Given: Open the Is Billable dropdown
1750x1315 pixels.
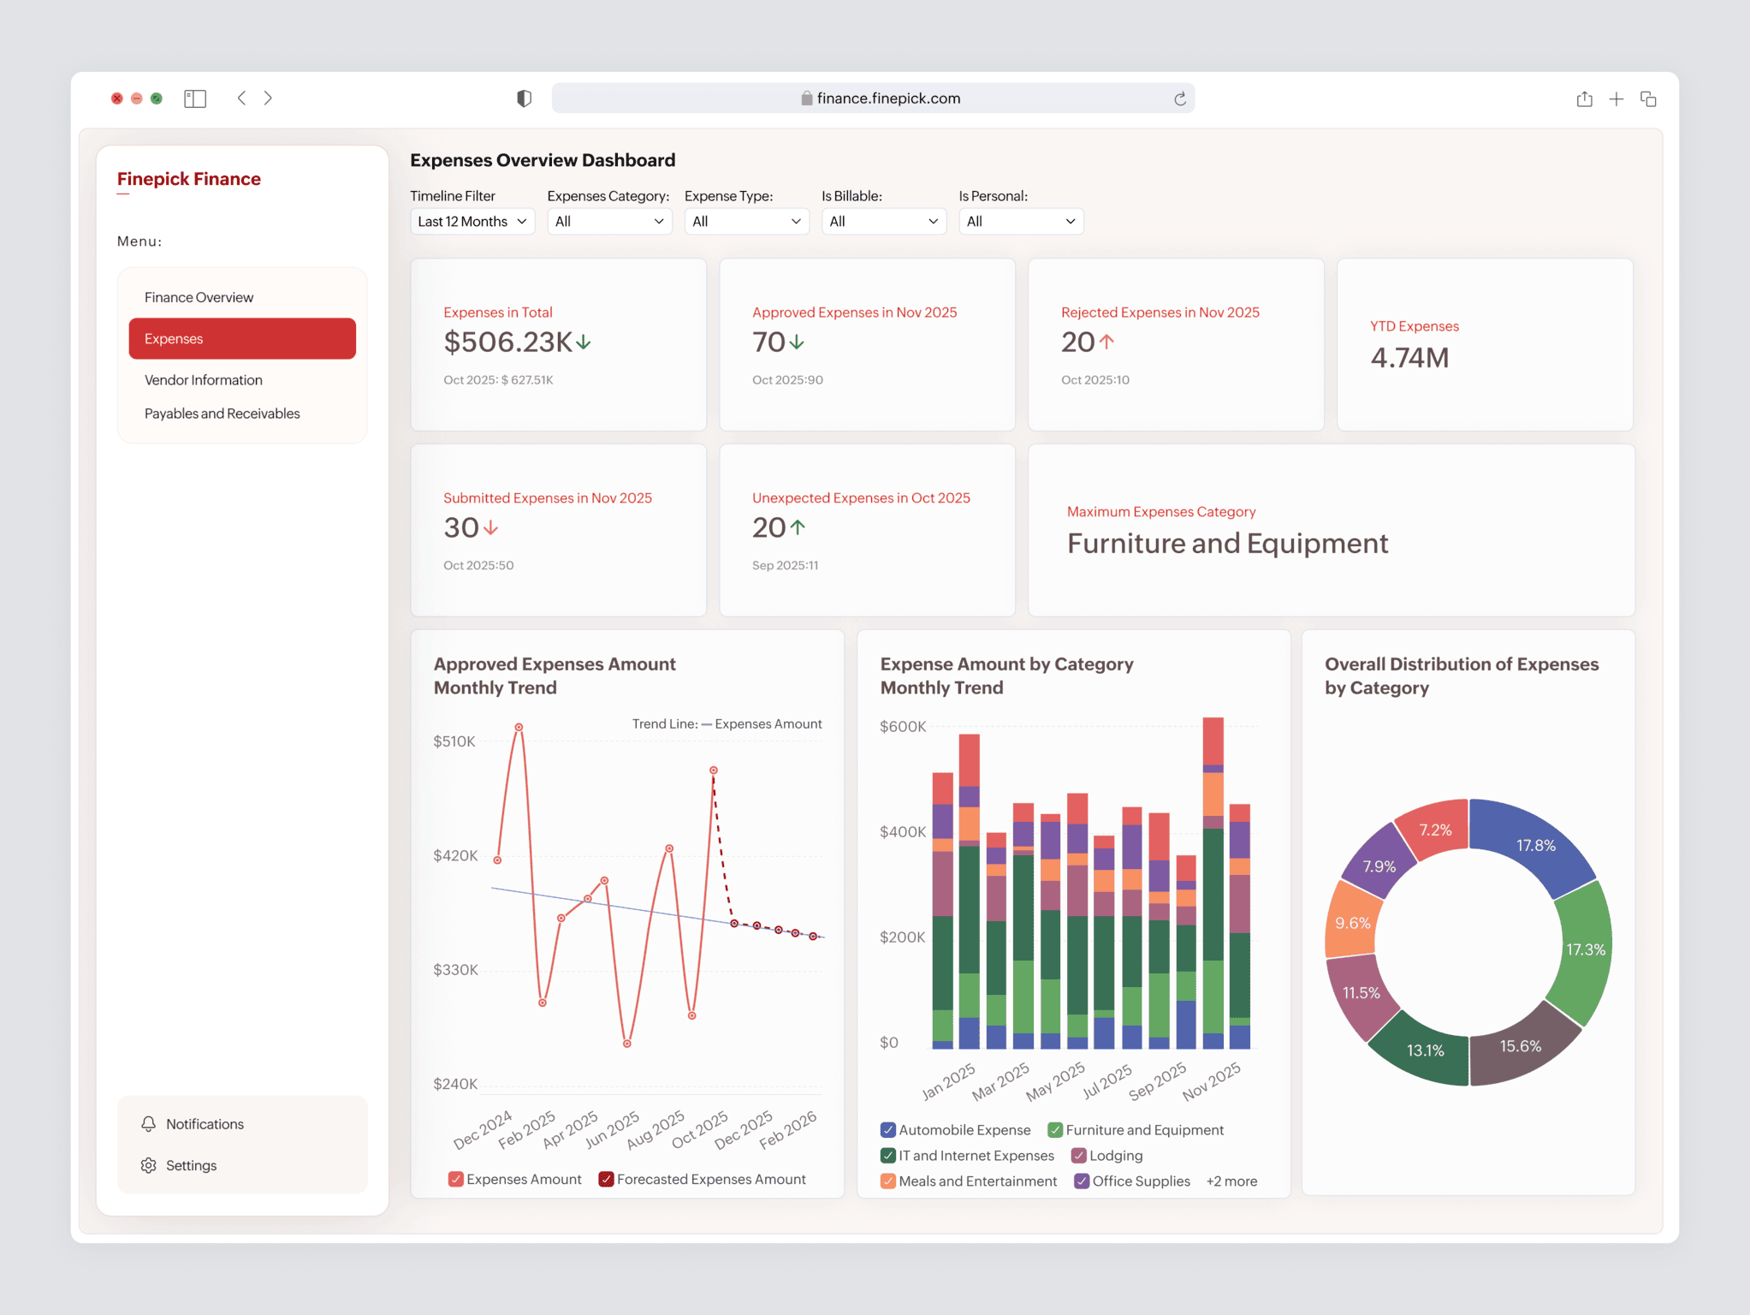Looking at the screenshot, I should (x=883, y=221).
